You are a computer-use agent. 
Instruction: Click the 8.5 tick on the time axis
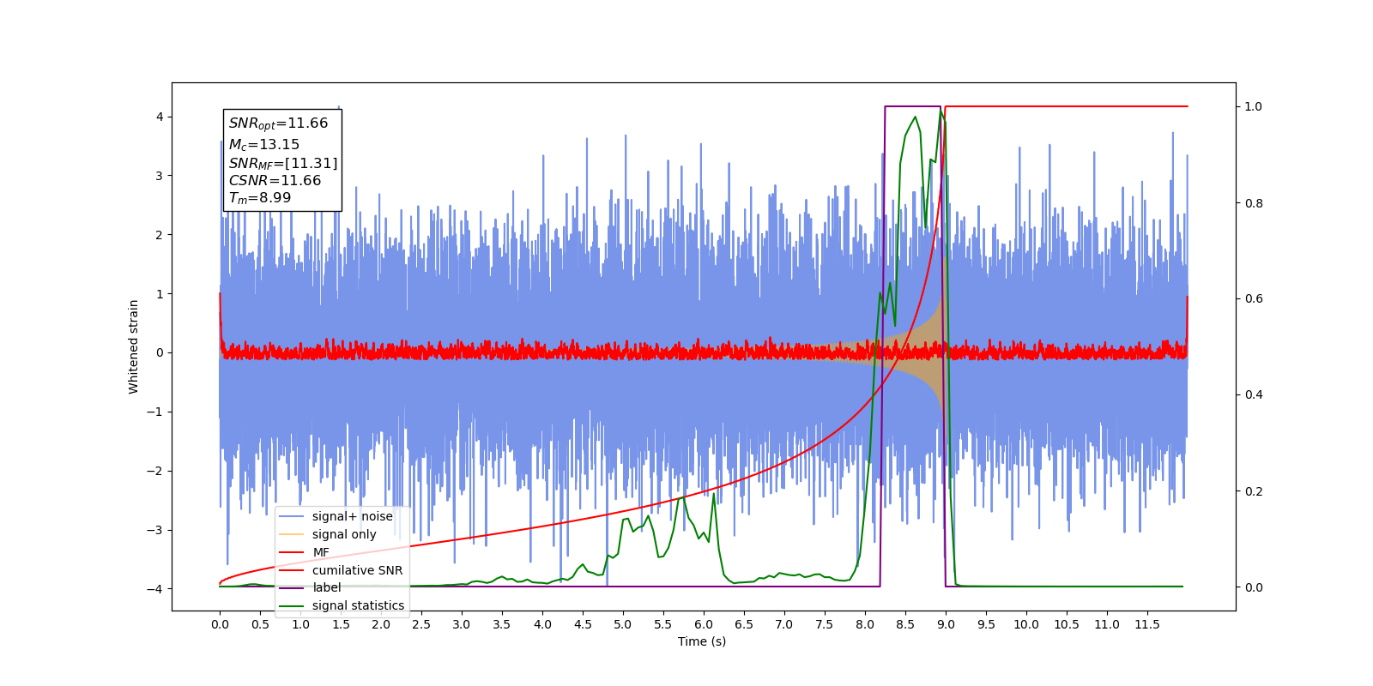(905, 624)
